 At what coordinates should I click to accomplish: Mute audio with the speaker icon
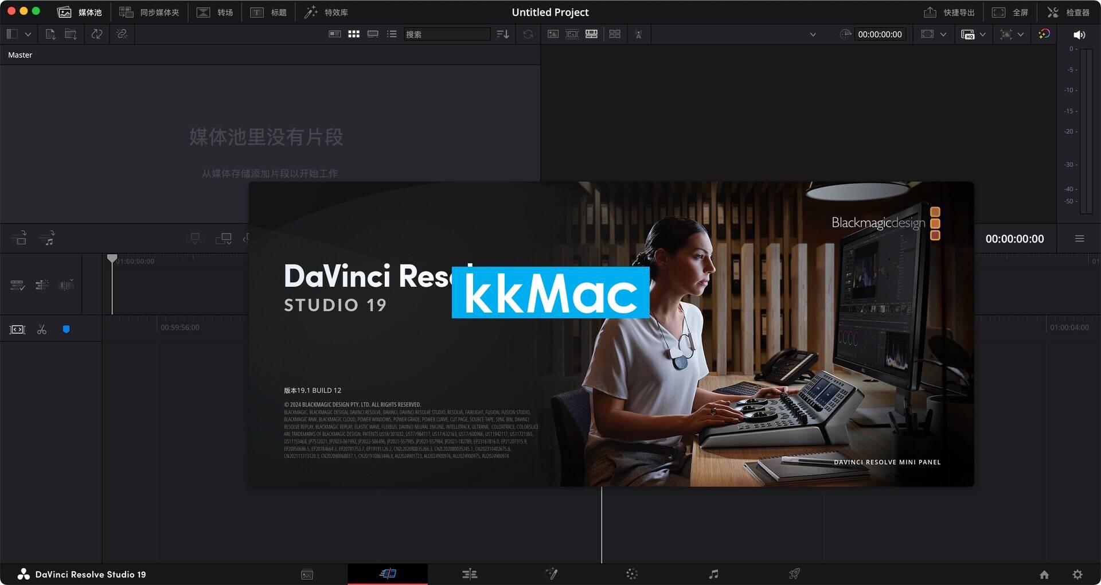(1079, 35)
